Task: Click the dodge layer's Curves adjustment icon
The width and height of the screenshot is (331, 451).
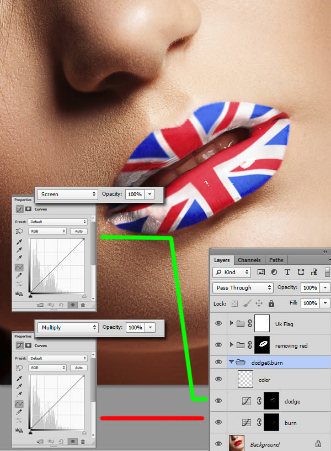Action: click(x=245, y=401)
